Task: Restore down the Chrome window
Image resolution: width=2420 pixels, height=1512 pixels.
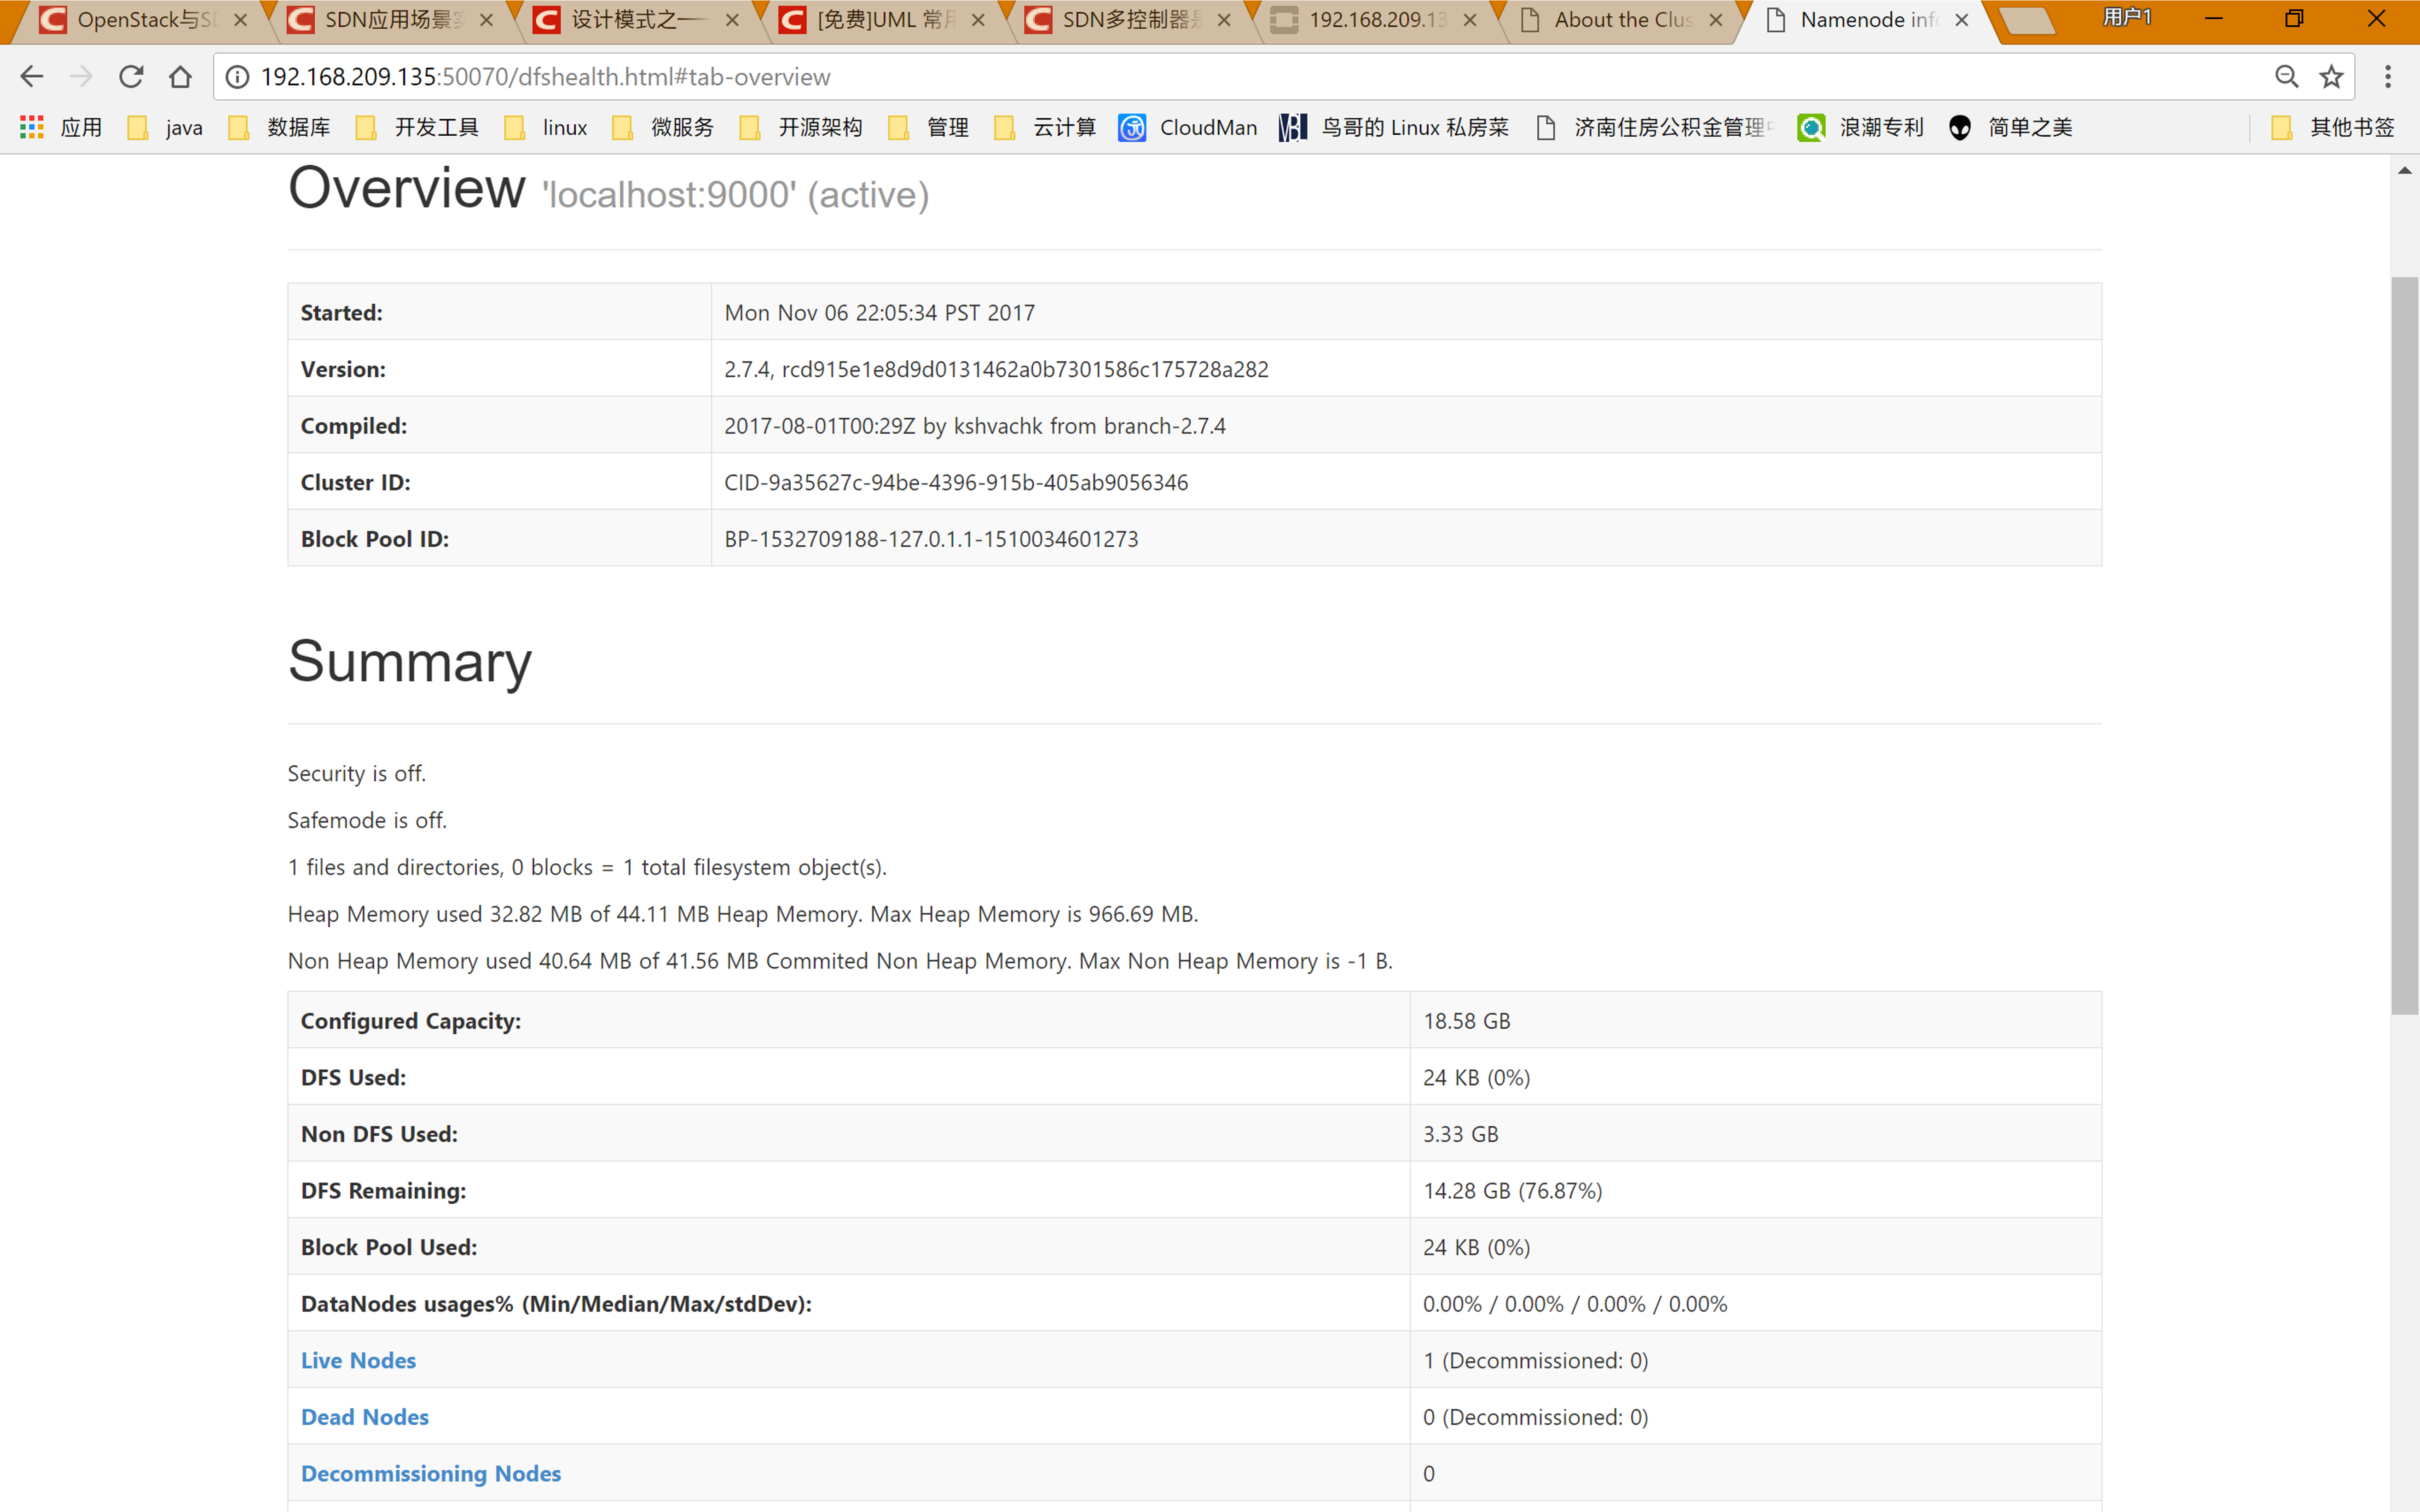Action: point(2294,18)
